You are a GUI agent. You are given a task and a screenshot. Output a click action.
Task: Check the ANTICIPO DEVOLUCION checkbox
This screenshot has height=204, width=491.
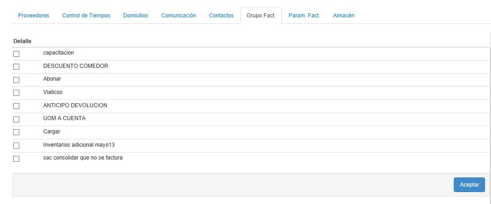[17, 106]
